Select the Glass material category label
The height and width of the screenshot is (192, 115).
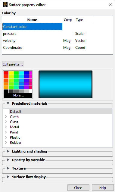pos(14,122)
